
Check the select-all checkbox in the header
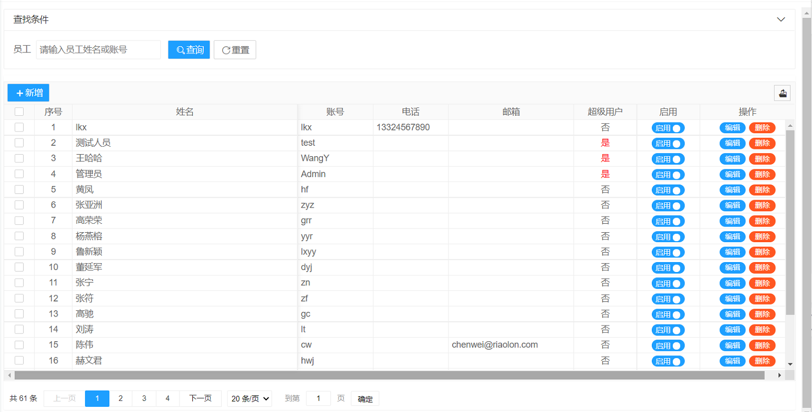click(x=19, y=111)
